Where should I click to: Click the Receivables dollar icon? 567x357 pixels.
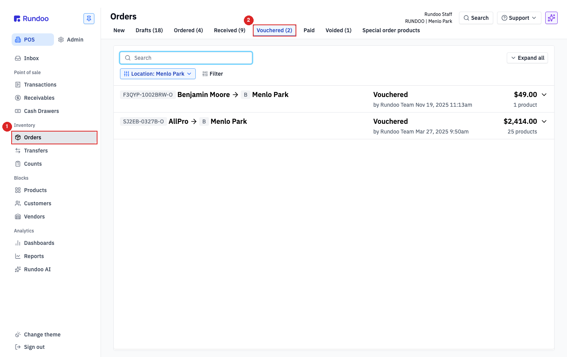pos(18,98)
